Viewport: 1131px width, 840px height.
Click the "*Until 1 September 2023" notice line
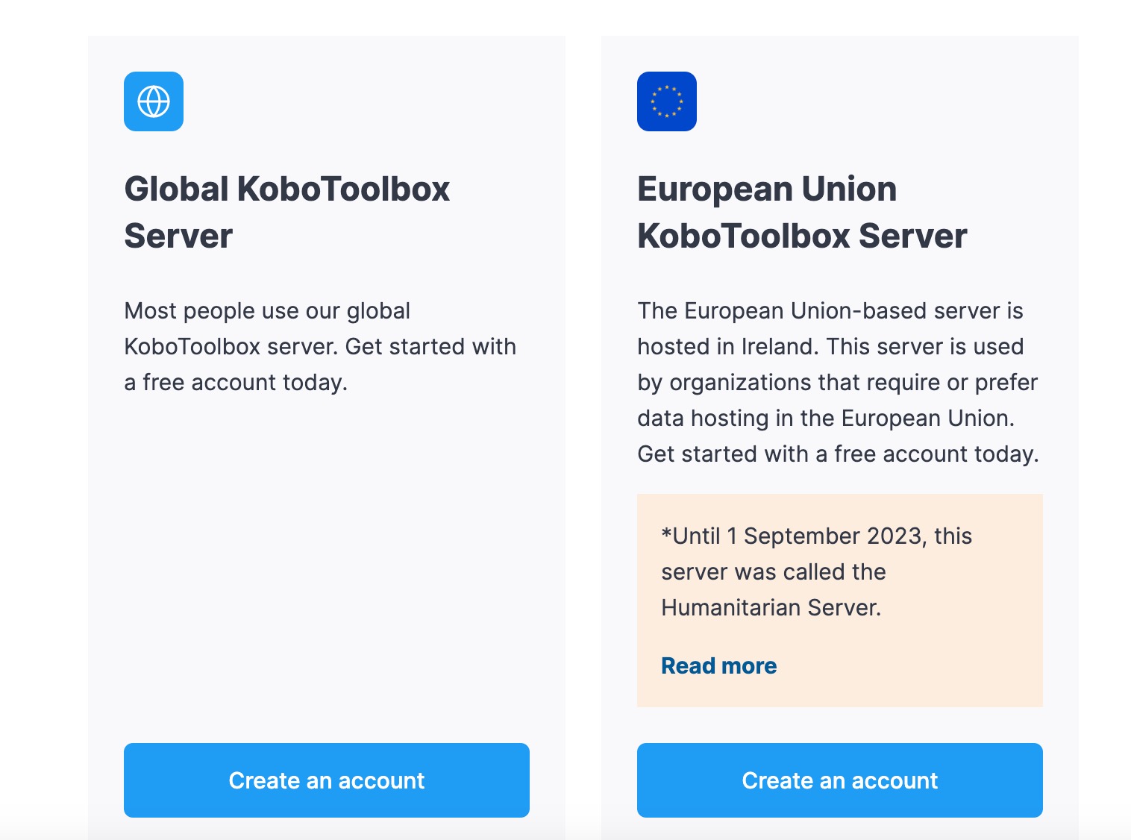[x=817, y=536]
